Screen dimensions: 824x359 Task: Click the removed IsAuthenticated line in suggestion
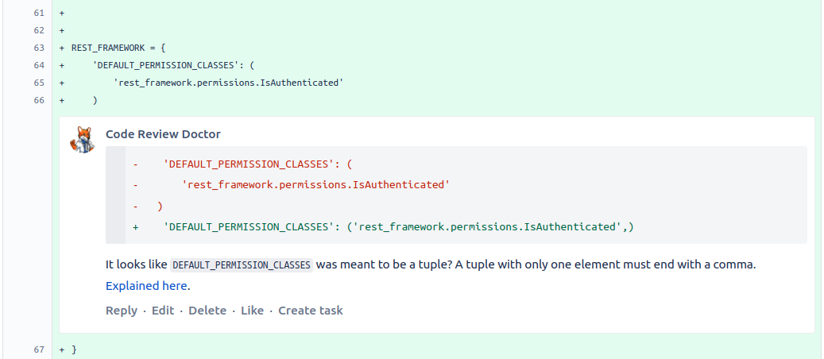click(x=316, y=184)
